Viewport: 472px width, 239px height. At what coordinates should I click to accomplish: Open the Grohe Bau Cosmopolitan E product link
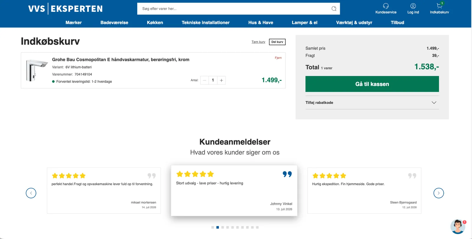(x=121, y=59)
